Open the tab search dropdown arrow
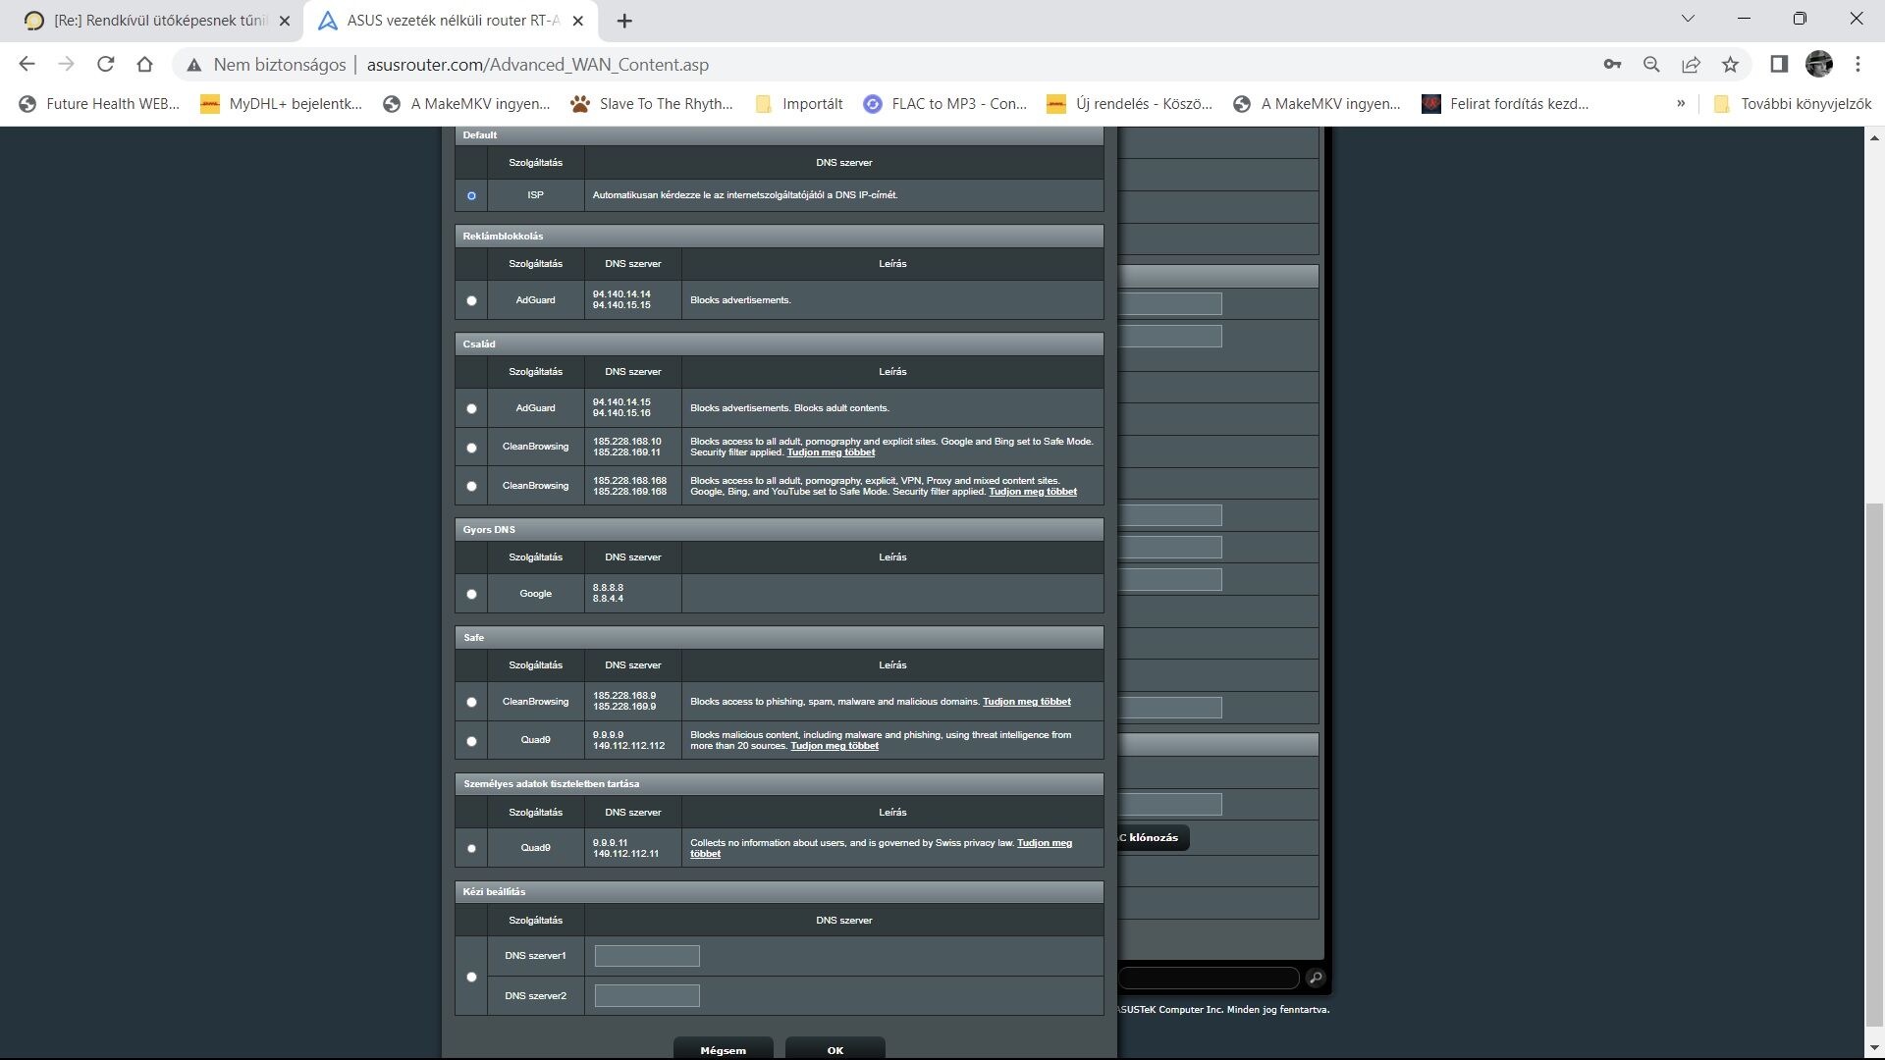Viewport: 1885px width, 1060px height. [1688, 19]
